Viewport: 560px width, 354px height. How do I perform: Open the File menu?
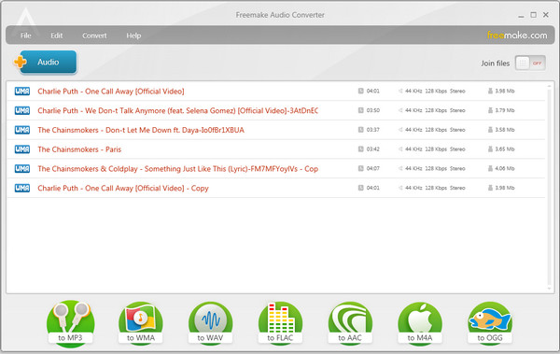point(26,35)
